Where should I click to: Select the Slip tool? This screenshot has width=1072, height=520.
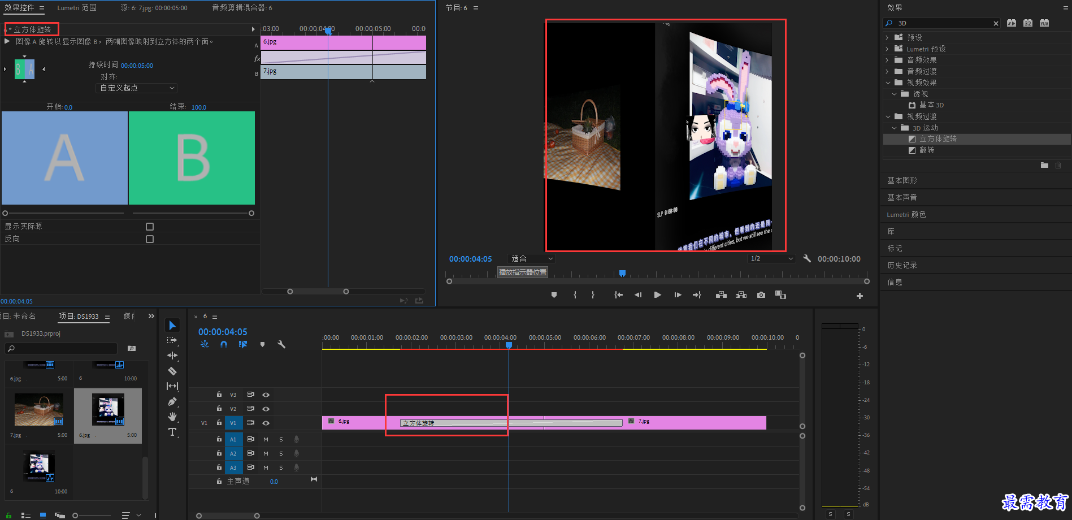[x=172, y=386]
